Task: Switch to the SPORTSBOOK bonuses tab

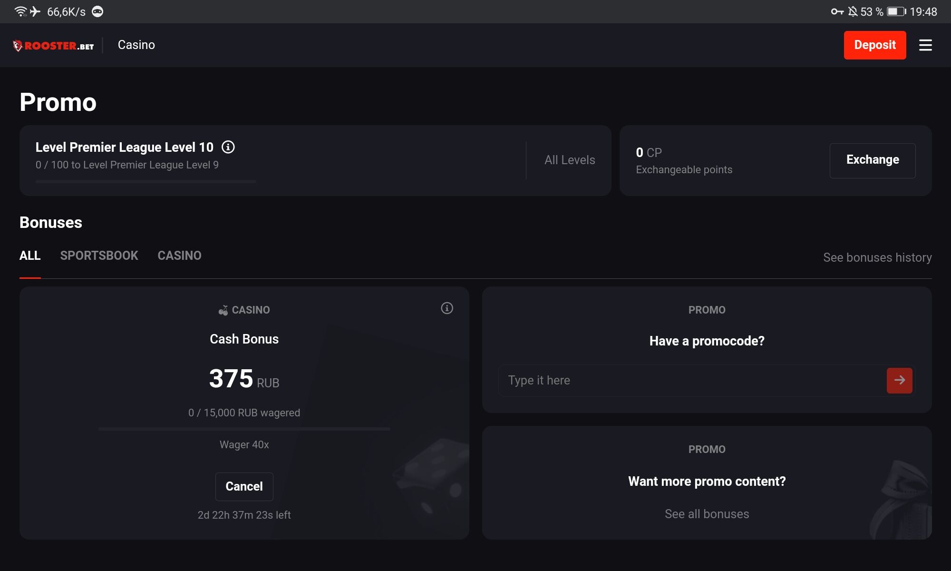Action: click(x=99, y=256)
